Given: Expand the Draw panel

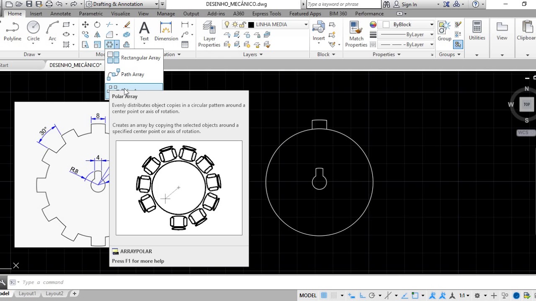Looking at the screenshot, I should [32, 54].
